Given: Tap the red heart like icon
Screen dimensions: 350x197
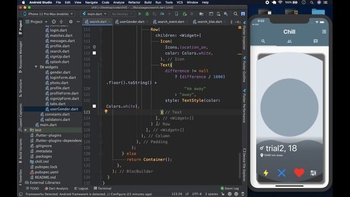Looking at the screenshot, I should pos(299,173).
